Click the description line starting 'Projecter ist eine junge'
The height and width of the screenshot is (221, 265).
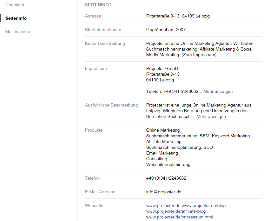point(199,105)
